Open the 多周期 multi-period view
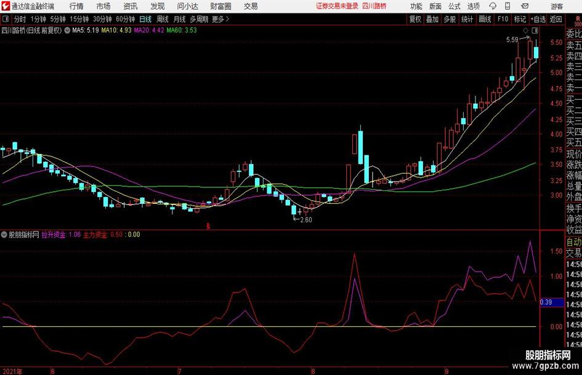The height and width of the screenshot is (375, 582). [199, 19]
